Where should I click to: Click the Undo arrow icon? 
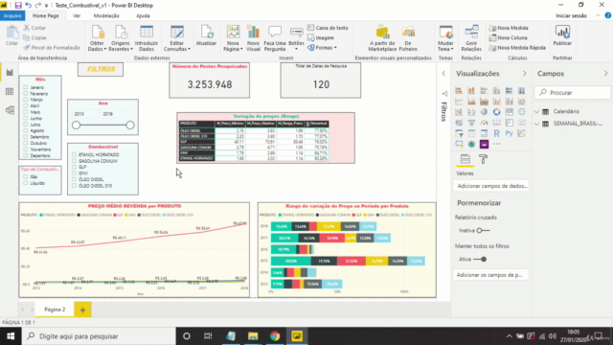pyautogui.click(x=28, y=5)
